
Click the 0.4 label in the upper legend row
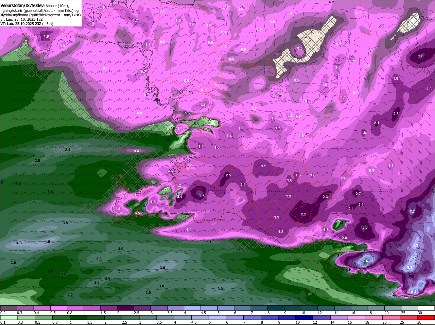pyautogui.click(x=36, y=313)
